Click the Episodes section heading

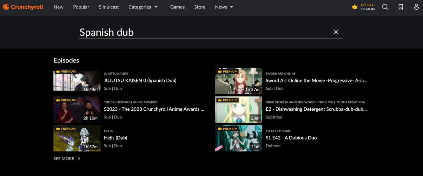pyautogui.click(x=66, y=60)
